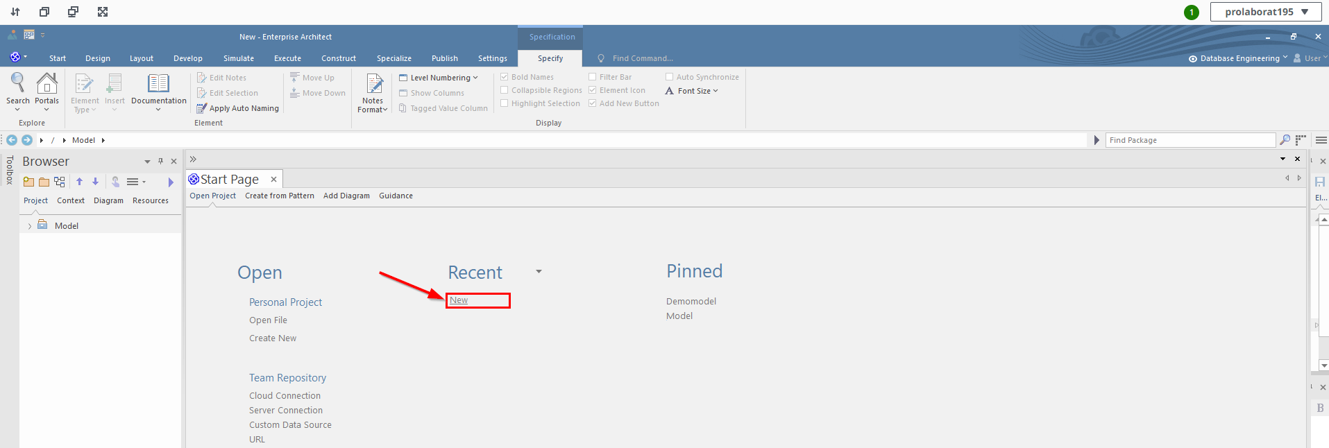Click the green notification badge 1

click(1192, 12)
